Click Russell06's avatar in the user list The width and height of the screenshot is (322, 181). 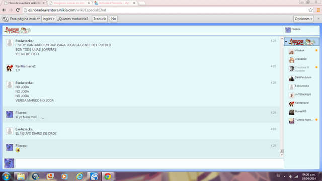(291, 112)
